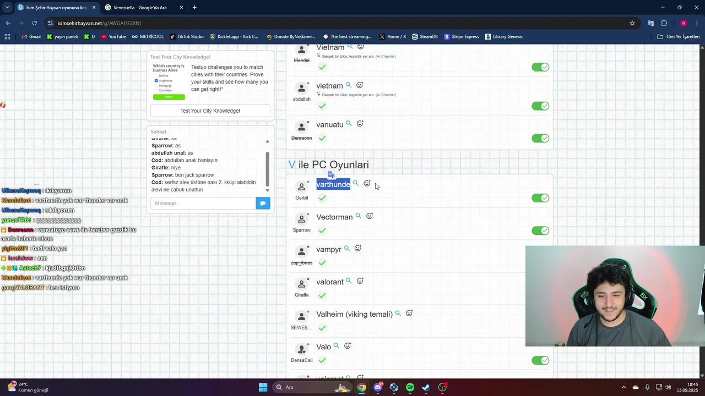Click green checkmark under vampyr answer
Image resolution: width=705 pixels, height=396 pixels.
(322, 263)
